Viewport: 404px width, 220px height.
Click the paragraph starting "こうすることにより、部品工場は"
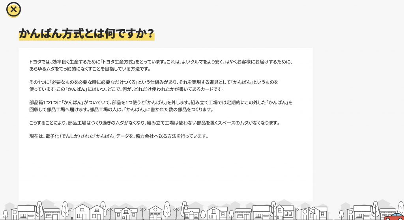click(154, 123)
